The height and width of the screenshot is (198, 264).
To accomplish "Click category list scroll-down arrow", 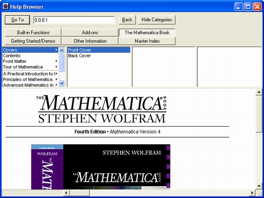I will (62, 83).
